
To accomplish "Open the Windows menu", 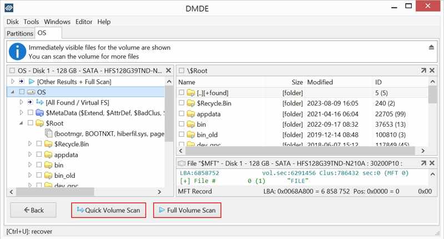I will pos(57,22).
